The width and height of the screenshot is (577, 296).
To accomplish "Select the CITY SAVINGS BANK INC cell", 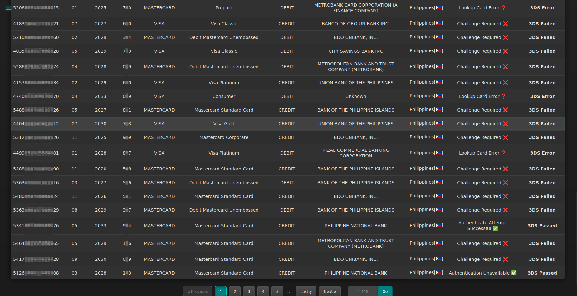I will pos(356,51).
